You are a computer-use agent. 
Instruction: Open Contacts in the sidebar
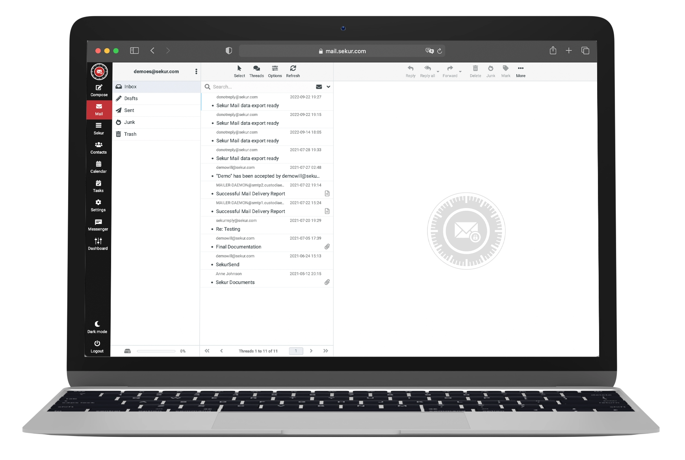tap(98, 148)
